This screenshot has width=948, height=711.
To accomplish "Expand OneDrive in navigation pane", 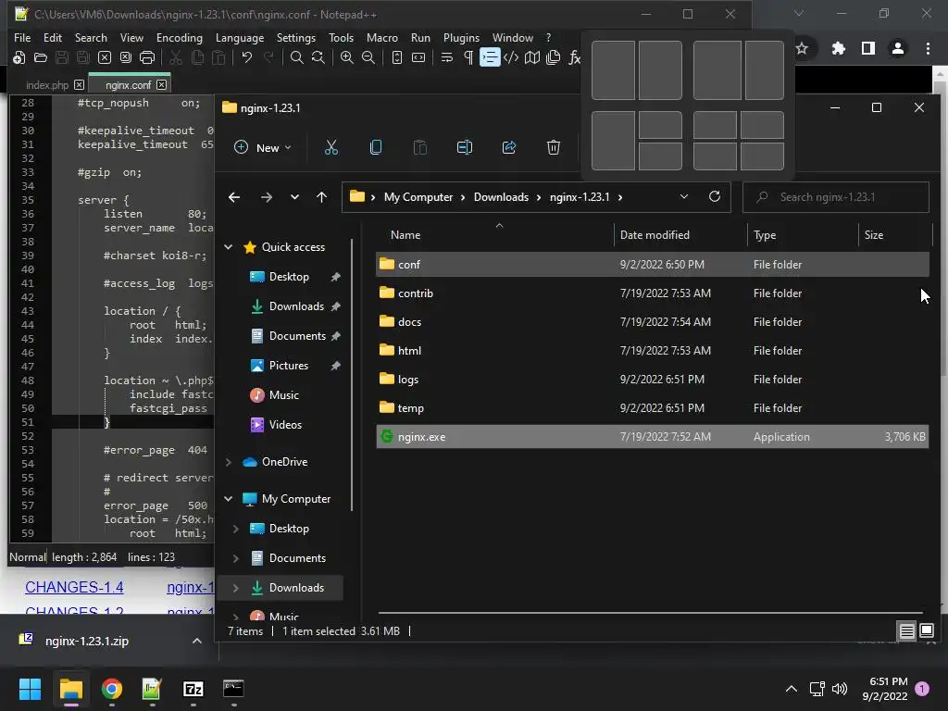I will click(229, 462).
